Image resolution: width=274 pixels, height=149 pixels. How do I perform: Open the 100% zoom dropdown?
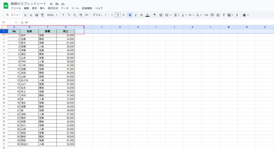(52, 15)
